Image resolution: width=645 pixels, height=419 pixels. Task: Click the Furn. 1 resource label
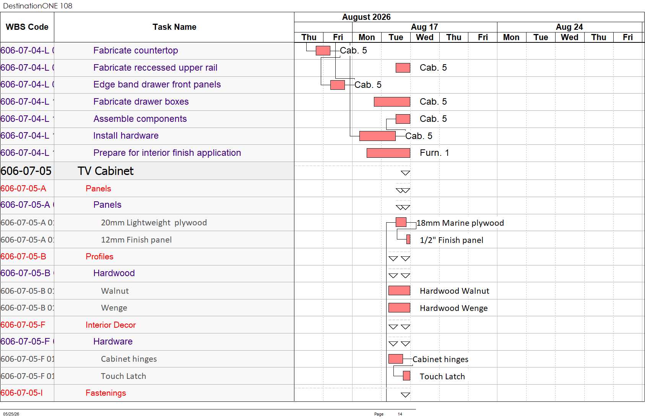click(x=434, y=153)
